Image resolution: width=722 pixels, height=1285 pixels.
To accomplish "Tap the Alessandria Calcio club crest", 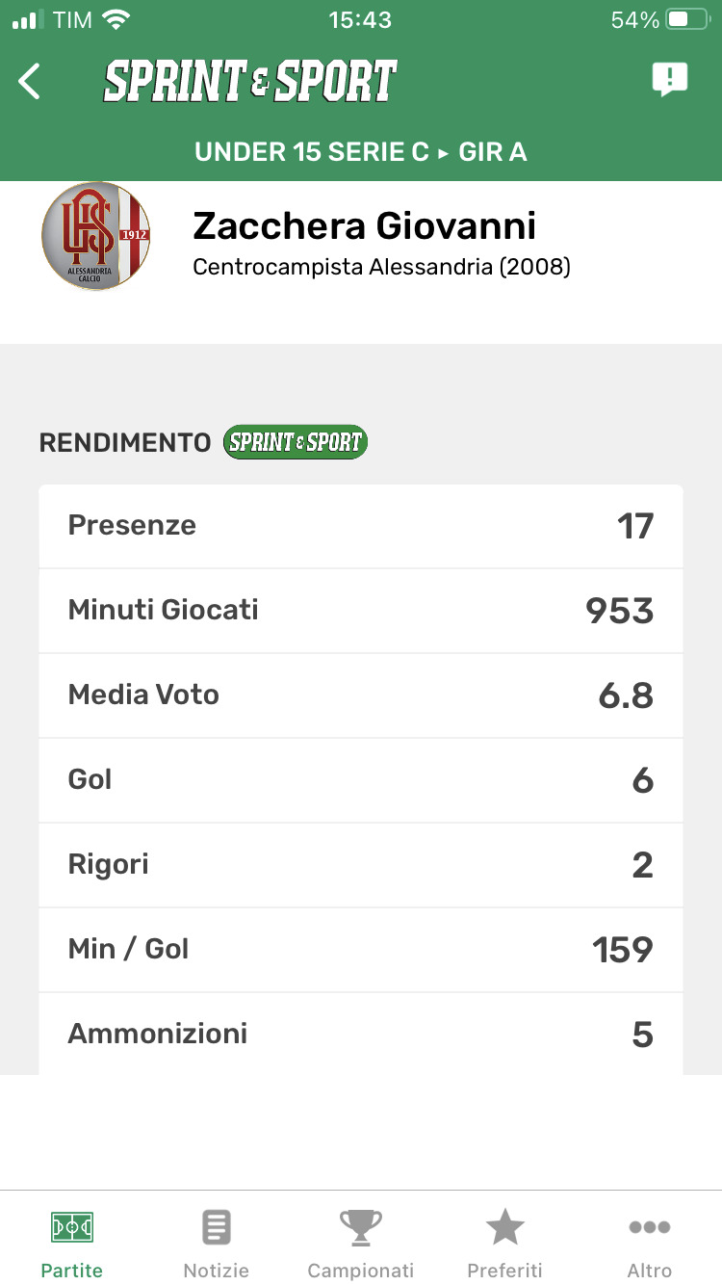I will pyautogui.click(x=95, y=236).
